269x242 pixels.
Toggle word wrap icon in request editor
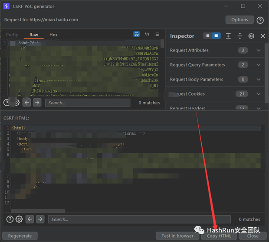point(137,34)
